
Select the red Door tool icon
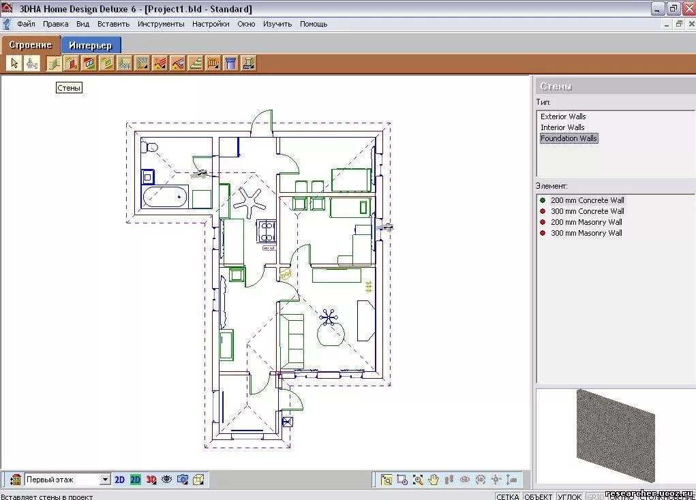pos(72,63)
